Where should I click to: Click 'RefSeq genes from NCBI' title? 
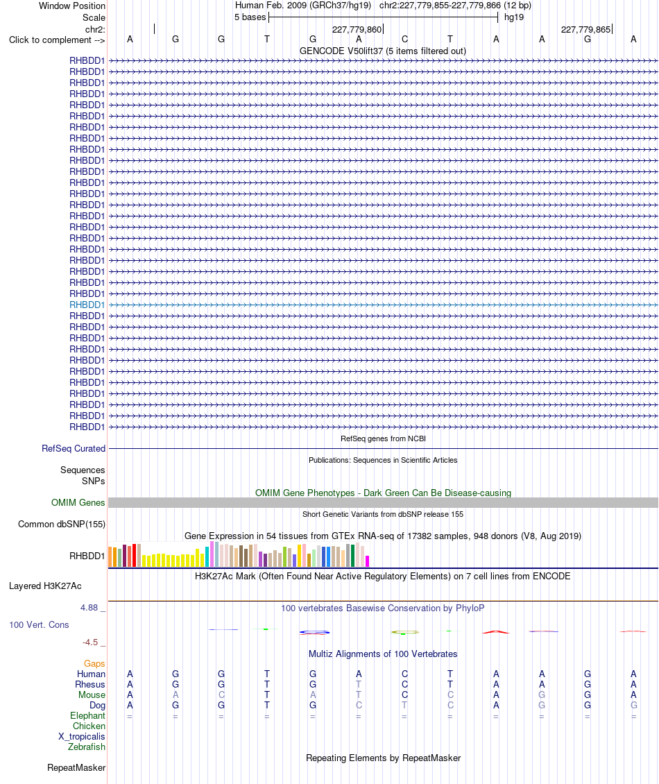tap(383, 438)
